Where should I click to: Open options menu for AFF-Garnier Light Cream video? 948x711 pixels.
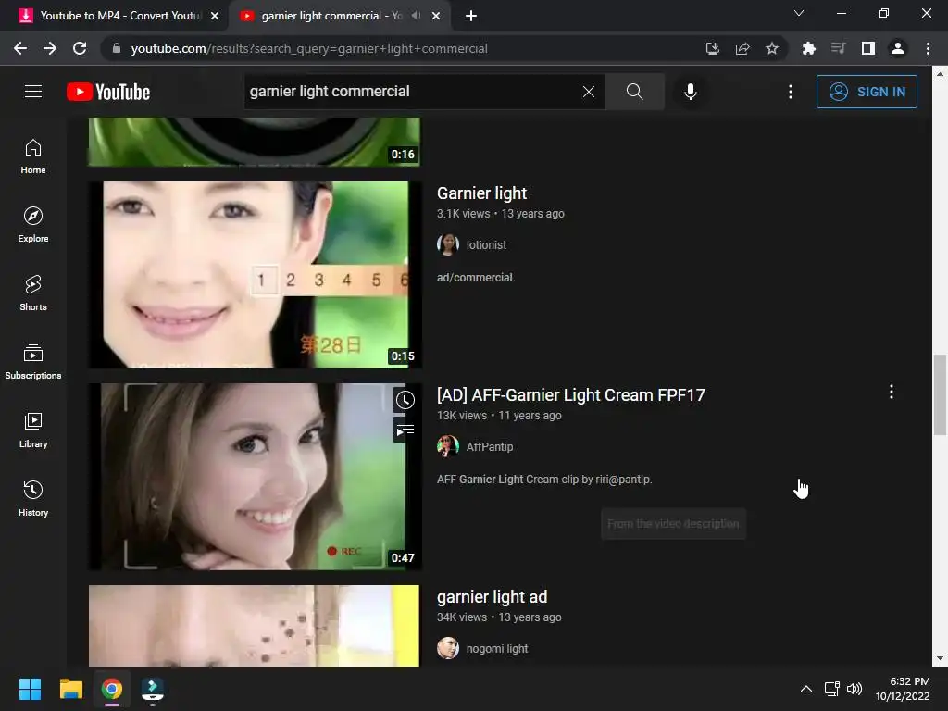[892, 392]
